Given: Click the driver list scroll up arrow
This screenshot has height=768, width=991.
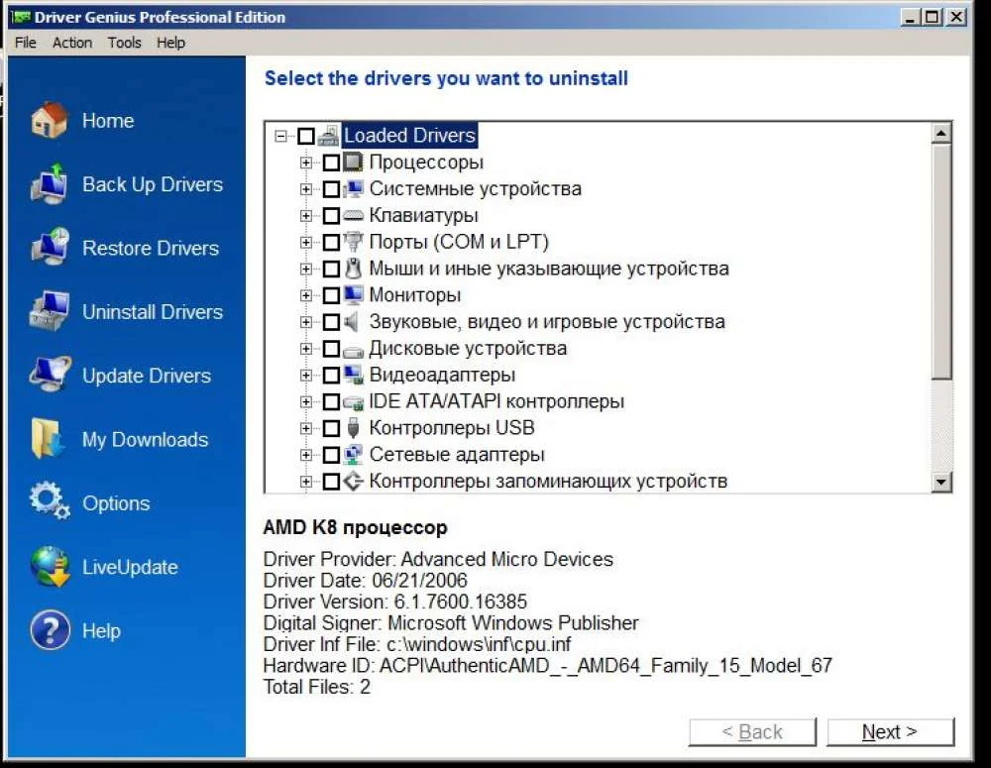Looking at the screenshot, I should 941,134.
